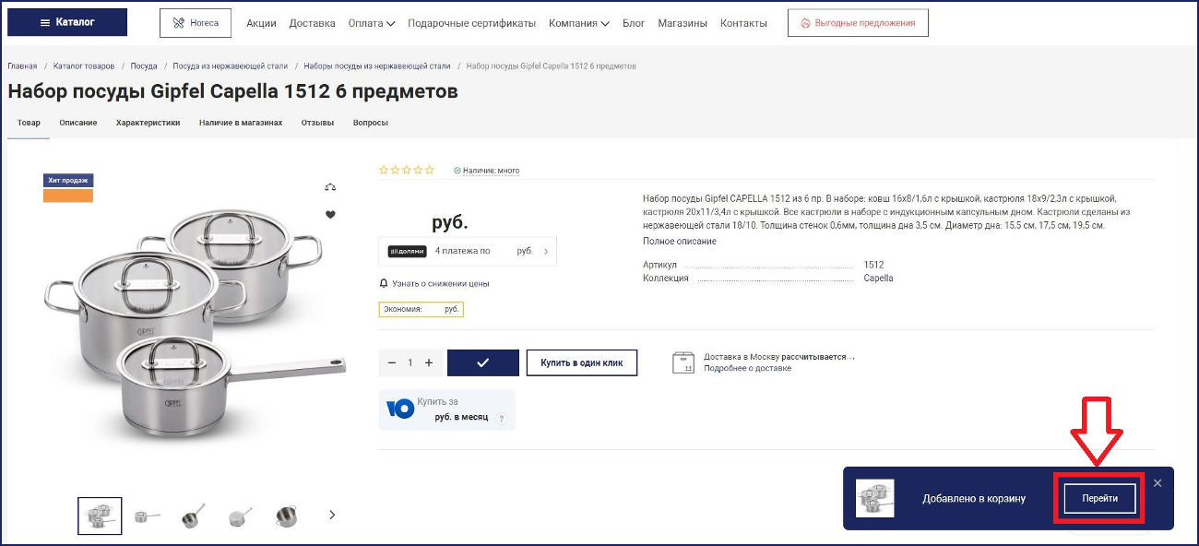
Task: Open Посуда из нержавеющей стали breadcrumb
Action: click(231, 66)
